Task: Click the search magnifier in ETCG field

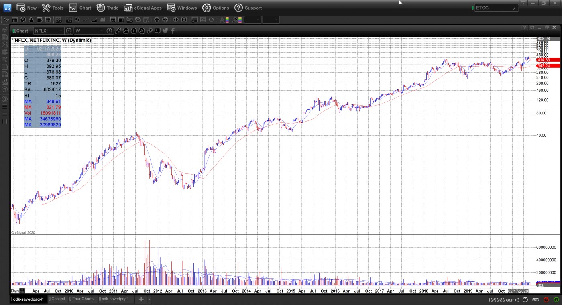Action: 515,8
